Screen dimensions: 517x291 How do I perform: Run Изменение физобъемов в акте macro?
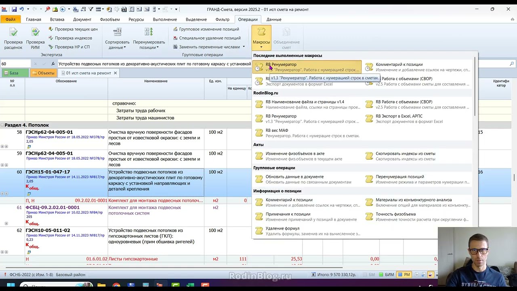tap(307, 156)
